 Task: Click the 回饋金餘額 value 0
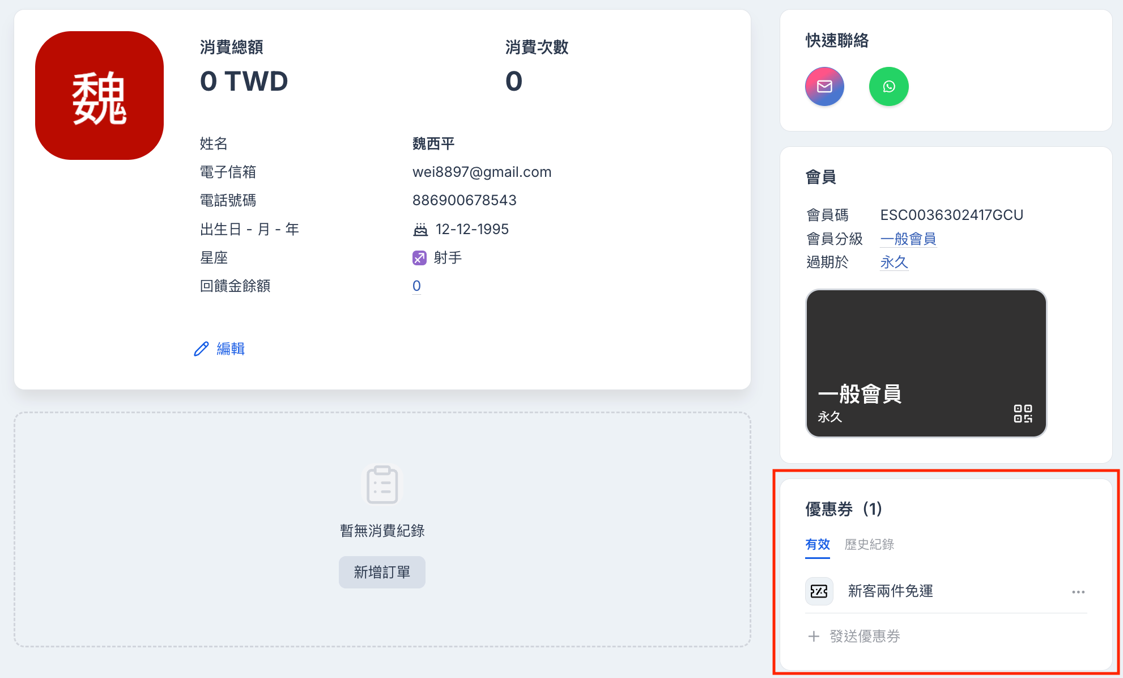[x=416, y=286]
